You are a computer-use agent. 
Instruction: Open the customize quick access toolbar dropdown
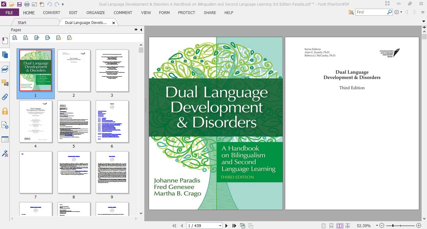63,5
